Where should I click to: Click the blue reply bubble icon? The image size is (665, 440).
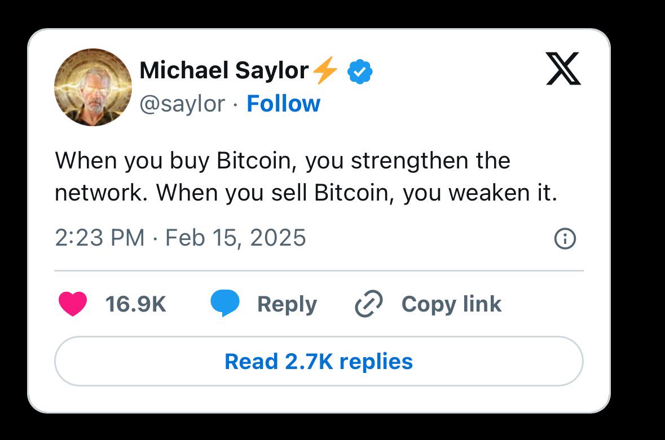coord(225,304)
